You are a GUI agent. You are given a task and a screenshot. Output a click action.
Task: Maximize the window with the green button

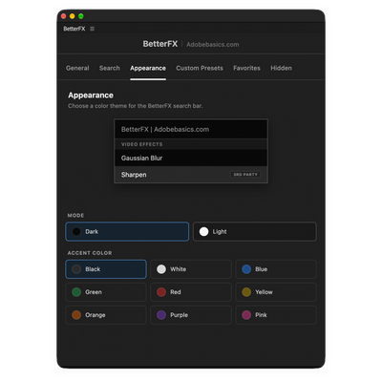point(81,16)
